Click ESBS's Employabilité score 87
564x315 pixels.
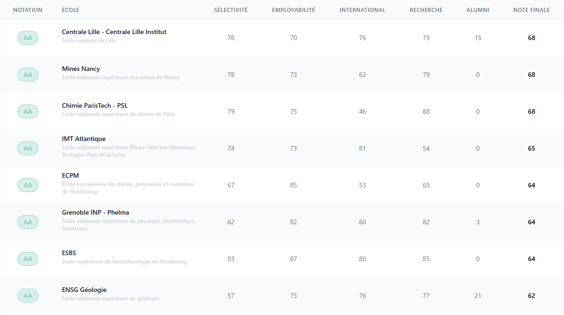[294, 259]
